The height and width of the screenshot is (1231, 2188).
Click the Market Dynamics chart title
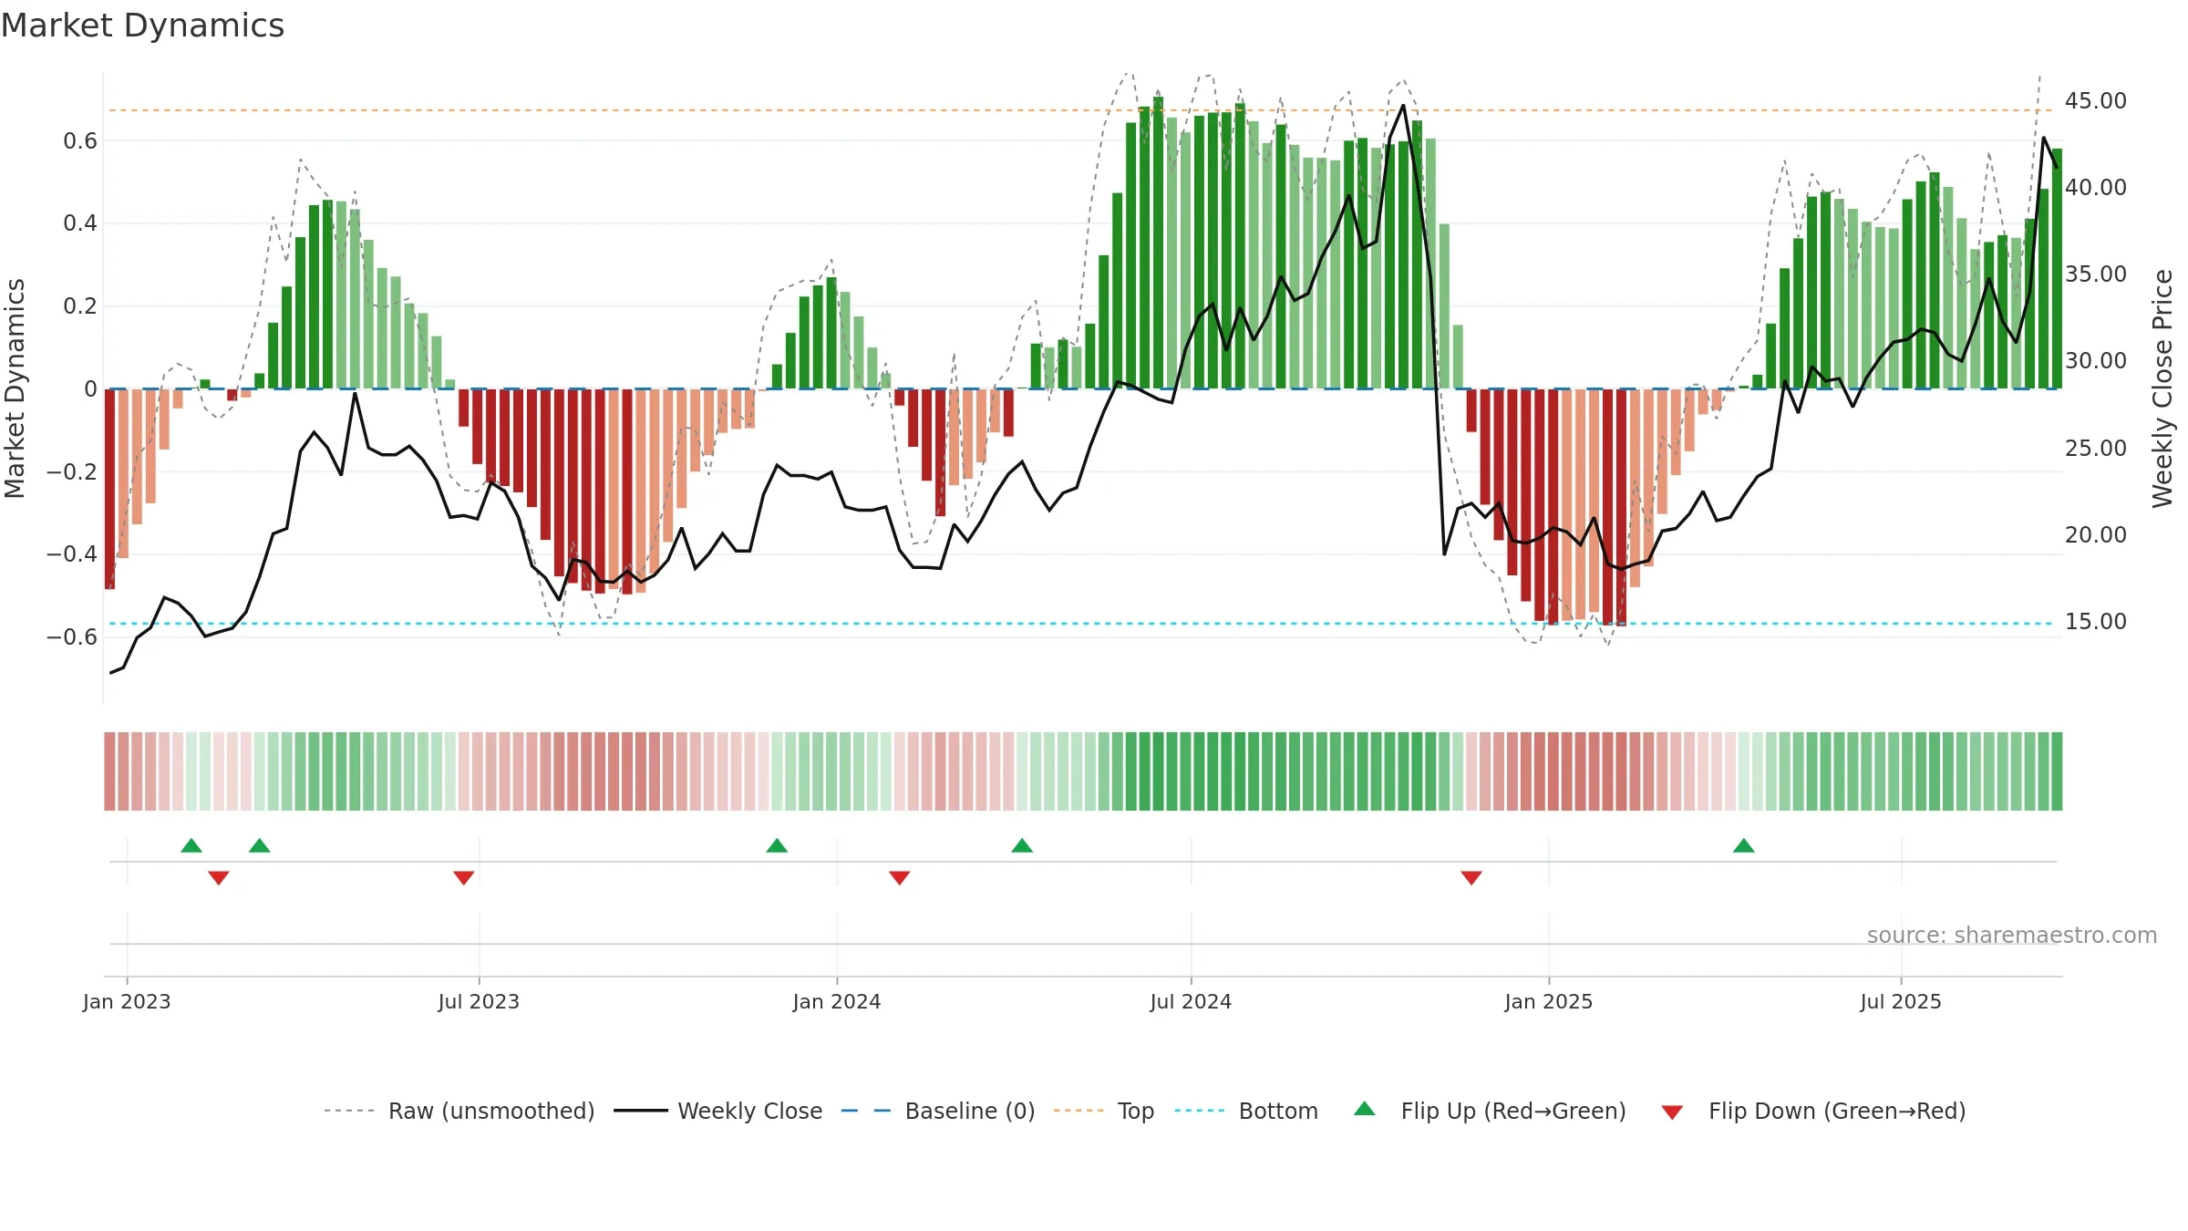pos(142,26)
